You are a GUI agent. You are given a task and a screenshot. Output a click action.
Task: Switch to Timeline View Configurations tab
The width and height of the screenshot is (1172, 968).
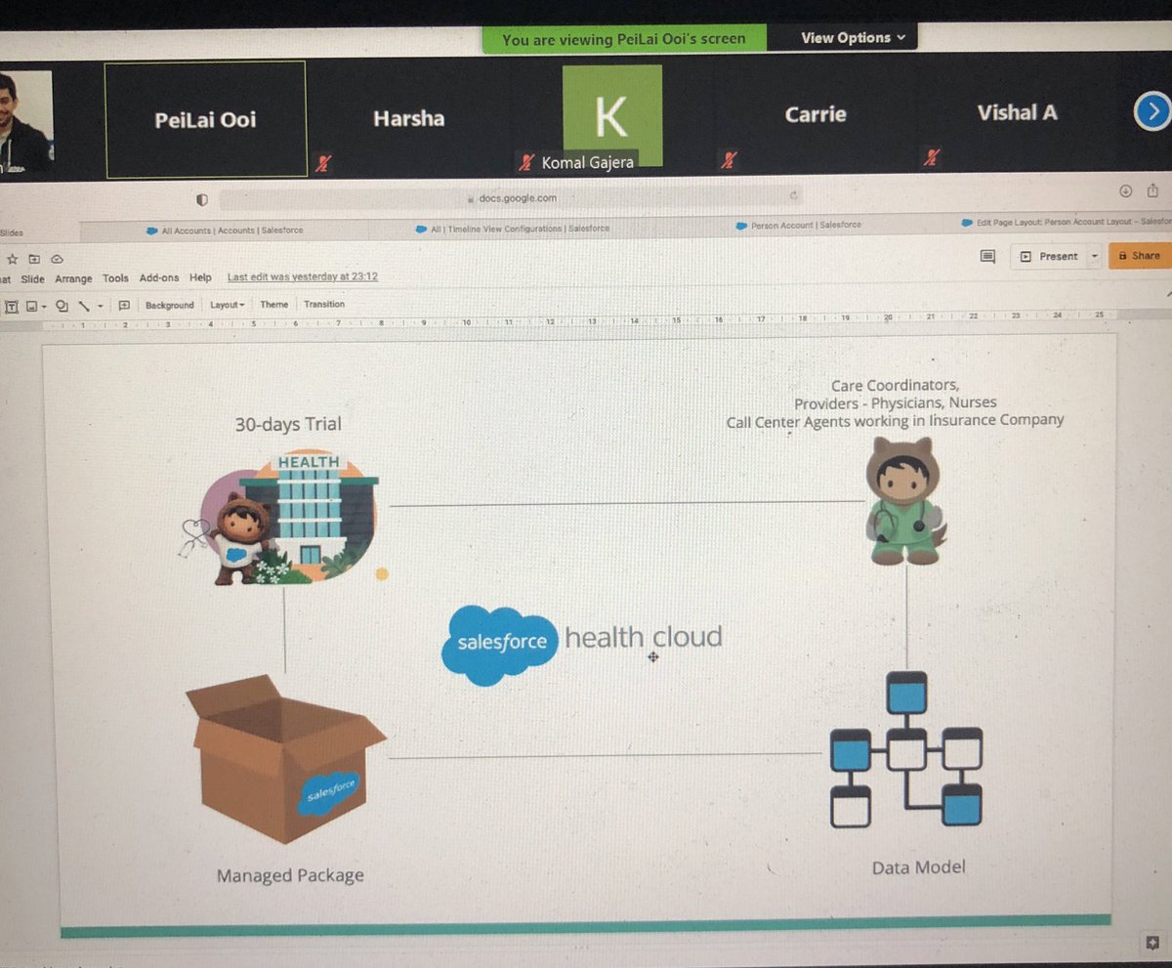point(512,229)
